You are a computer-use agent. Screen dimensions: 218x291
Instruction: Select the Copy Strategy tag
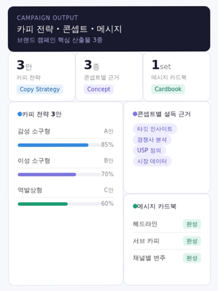[40, 90]
